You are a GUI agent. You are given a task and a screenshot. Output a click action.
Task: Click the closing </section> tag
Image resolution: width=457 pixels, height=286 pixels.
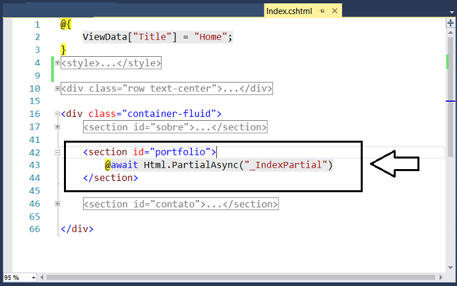(x=111, y=178)
